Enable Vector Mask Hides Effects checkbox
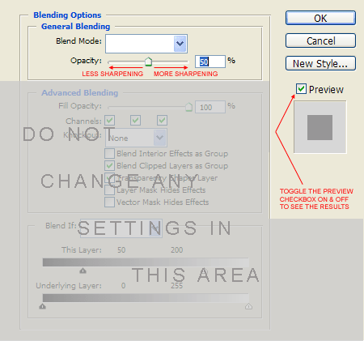Image resolution: width=364 pixels, height=341 pixels. (109, 202)
